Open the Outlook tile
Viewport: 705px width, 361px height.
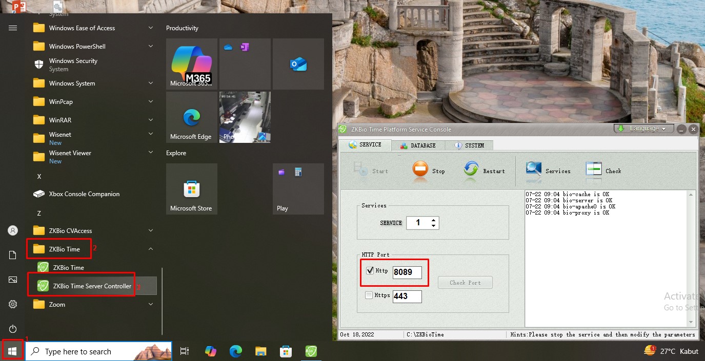tap(298, 64)
